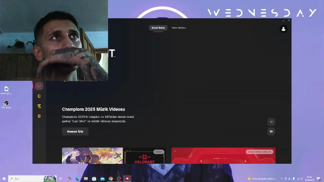
Task: Open File Explorer from the taskbar
Action: point(86,179)
